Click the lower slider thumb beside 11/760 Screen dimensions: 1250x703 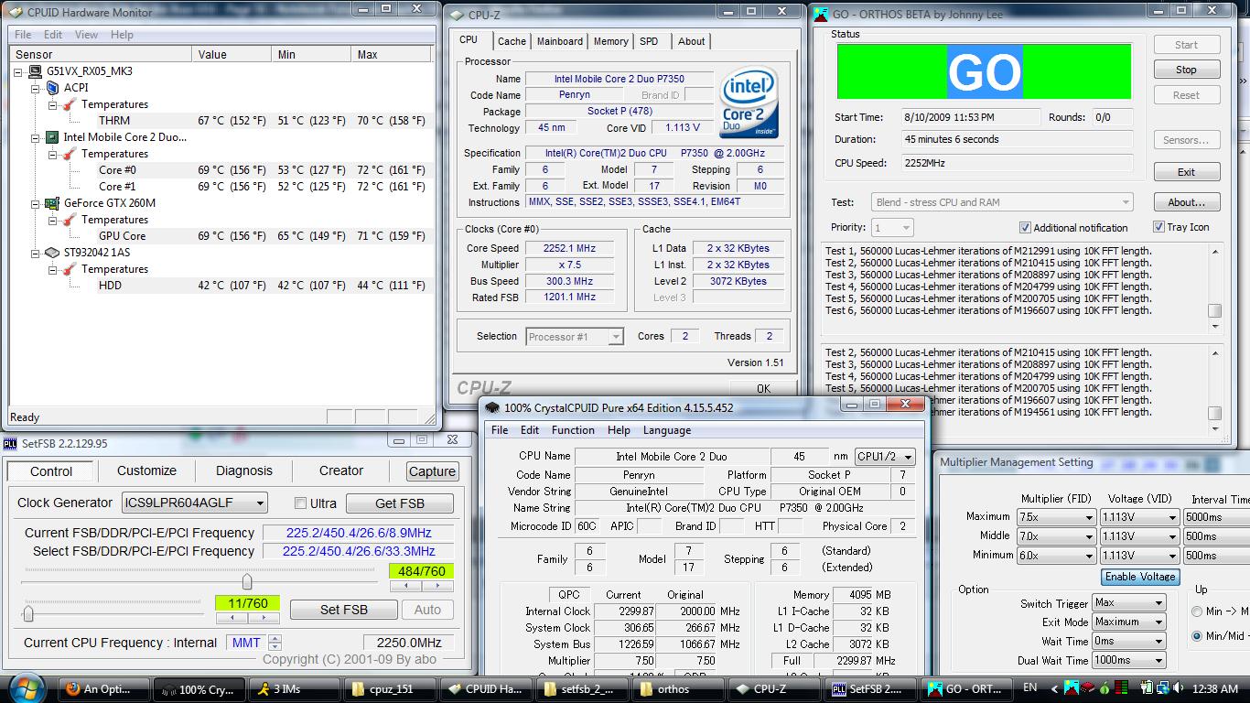point(28,613)
